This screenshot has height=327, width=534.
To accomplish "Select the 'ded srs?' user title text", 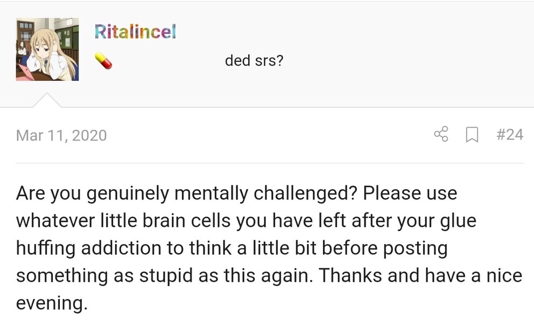I will click(x=254, y=61).
